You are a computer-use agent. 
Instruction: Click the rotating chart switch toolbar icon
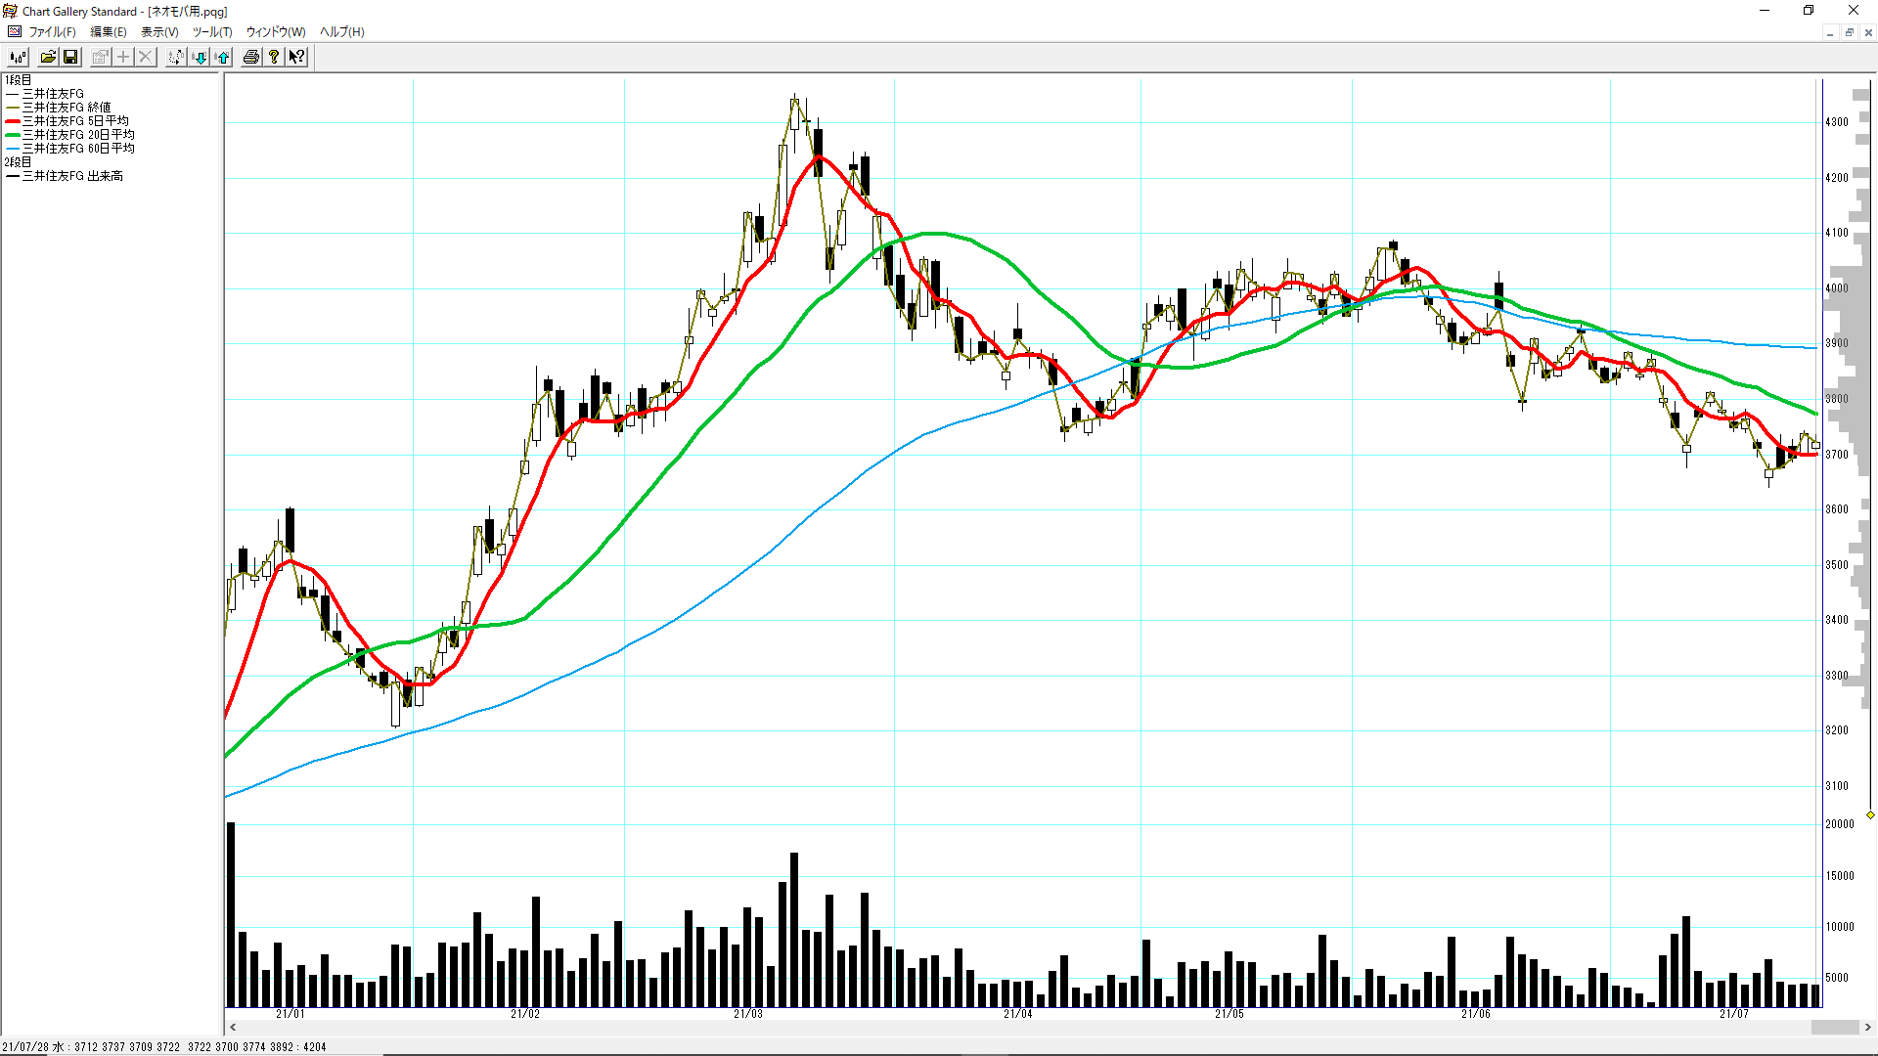coord(175,57)
